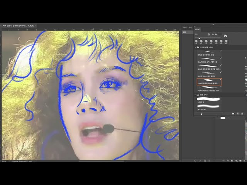Viewport: 247px width, 185px height.
Task: Pick the recent brush preset labeled 70
Action: [x=206, y=42]
